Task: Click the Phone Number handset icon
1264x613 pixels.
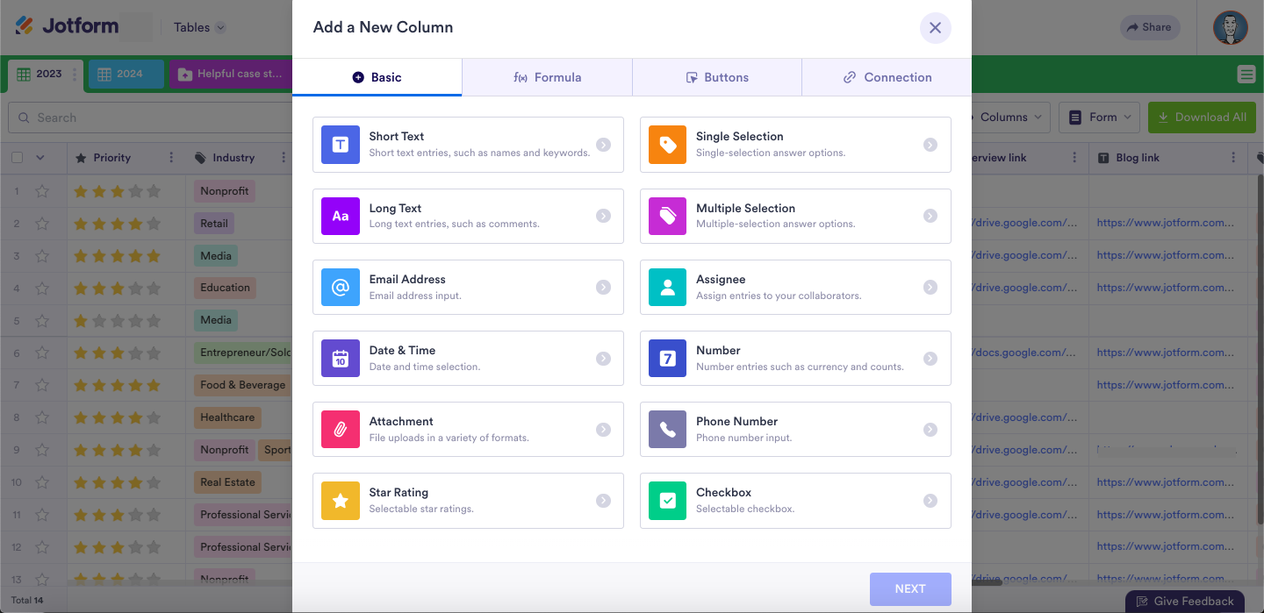Action: pos(667,430)
